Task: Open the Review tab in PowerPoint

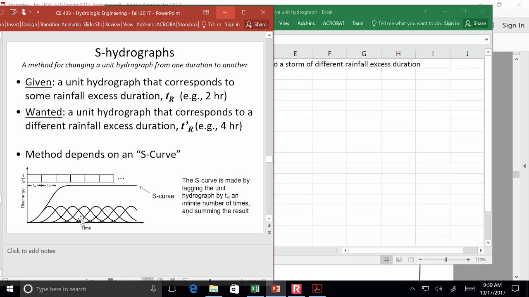Action: click(112, 24)
